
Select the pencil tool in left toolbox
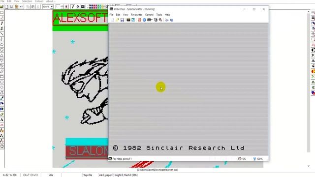click(2, 23)
